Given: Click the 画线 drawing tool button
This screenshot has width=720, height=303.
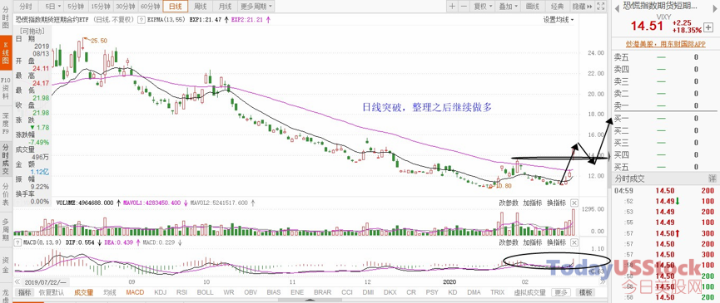Looking at the screenshot, I should (532, 6).
